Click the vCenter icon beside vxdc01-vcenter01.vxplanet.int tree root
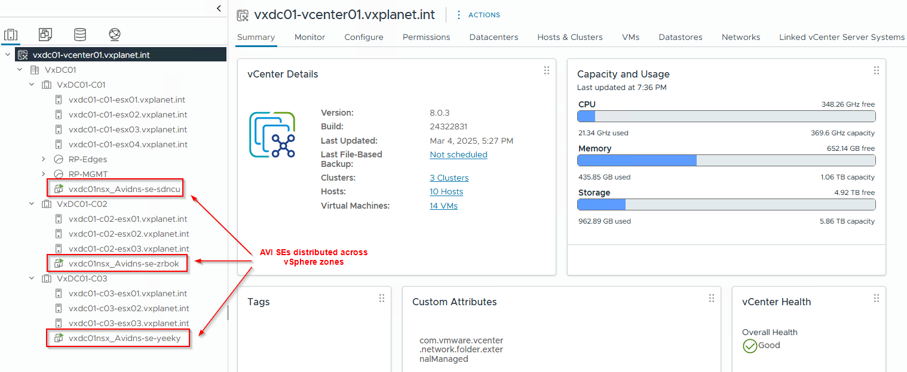The image size is (907, 372). [23, 55]
